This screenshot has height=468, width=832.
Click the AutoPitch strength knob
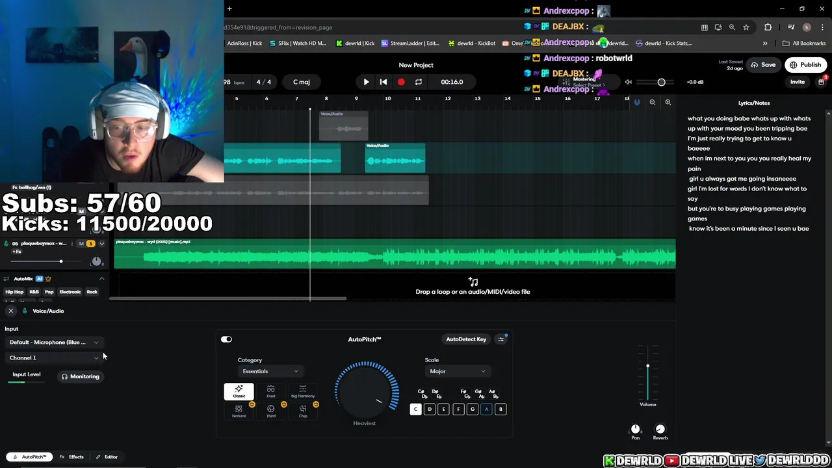coord(367,391)
